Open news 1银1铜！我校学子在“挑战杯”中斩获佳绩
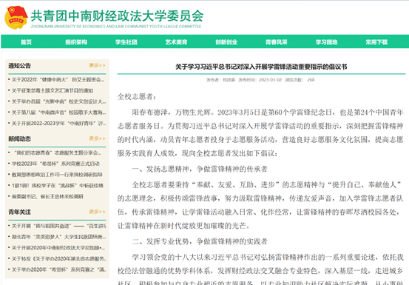 click(x=58, y=186)
